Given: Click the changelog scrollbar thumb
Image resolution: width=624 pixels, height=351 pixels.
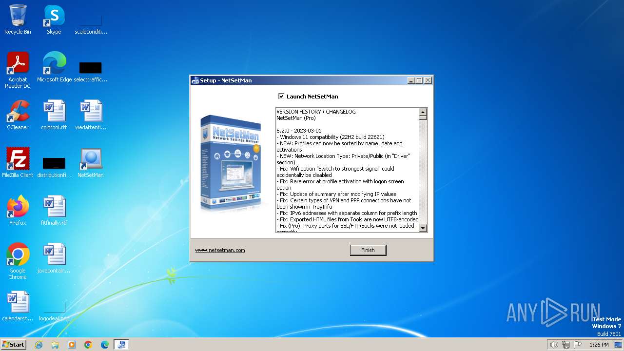Looking at the screenshot, I should [423, 117].
